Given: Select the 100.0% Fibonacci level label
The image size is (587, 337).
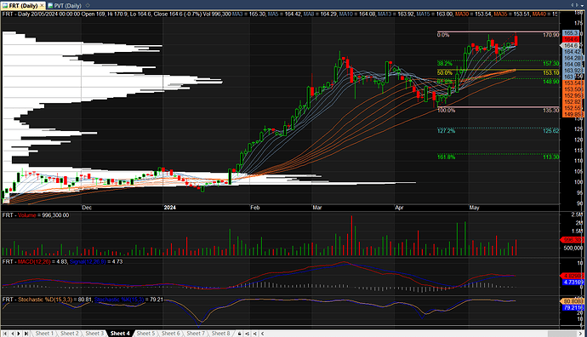Looking at the screenshot, I should [446, 111].
